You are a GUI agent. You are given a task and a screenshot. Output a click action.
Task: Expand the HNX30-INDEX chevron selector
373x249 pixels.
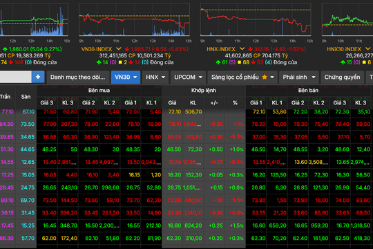click(367, 49)
